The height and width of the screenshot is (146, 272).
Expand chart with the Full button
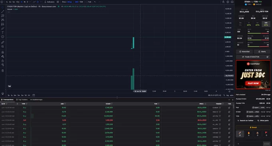88,2
